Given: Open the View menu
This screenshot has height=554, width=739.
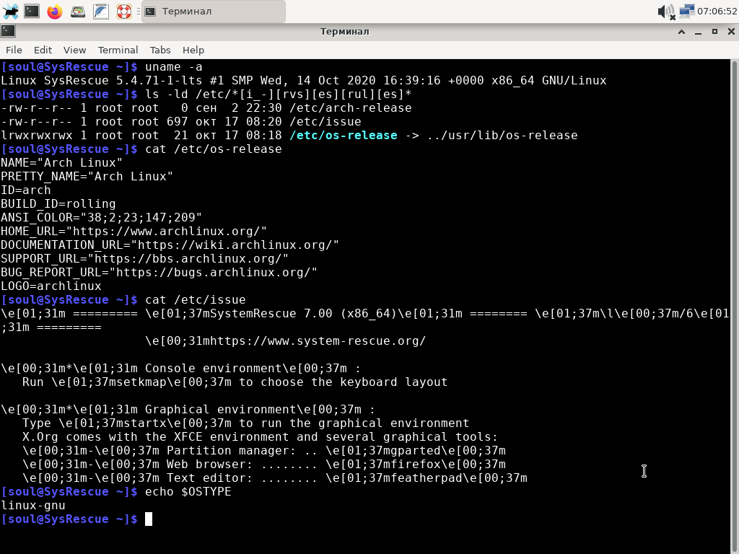Looking at the screenshot, I should tap(74, 50).
